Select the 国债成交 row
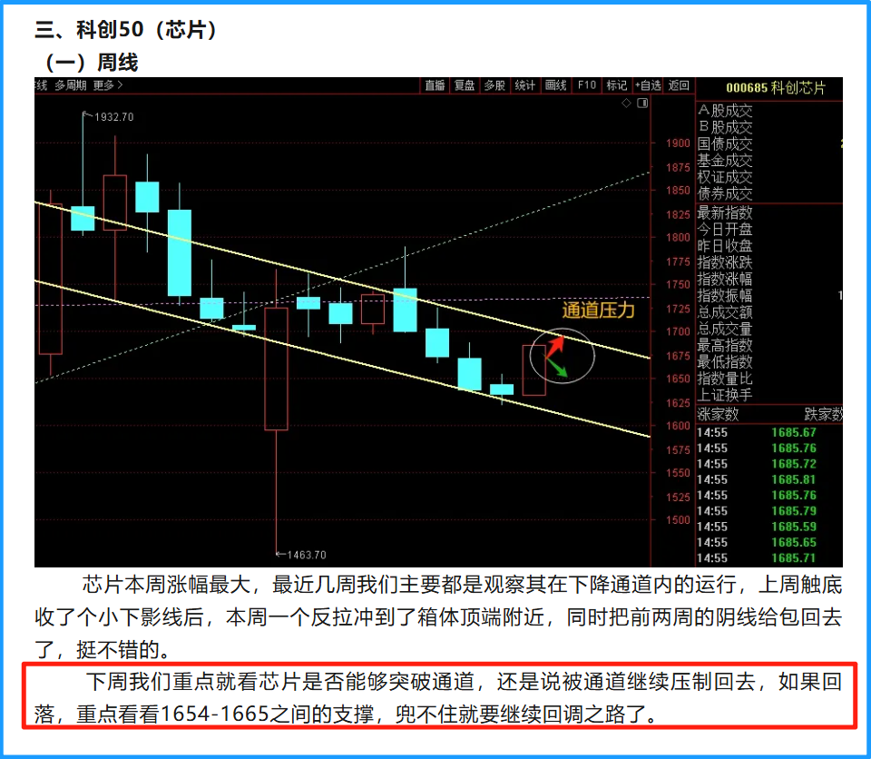The height and width of the screenshot is (759, 871). coord(726,144)
